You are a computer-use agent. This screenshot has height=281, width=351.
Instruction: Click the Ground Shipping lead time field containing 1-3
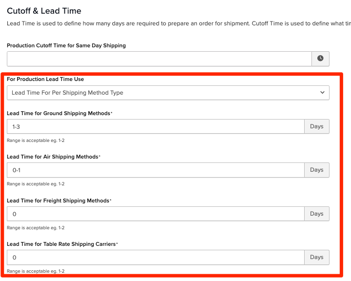156,126
